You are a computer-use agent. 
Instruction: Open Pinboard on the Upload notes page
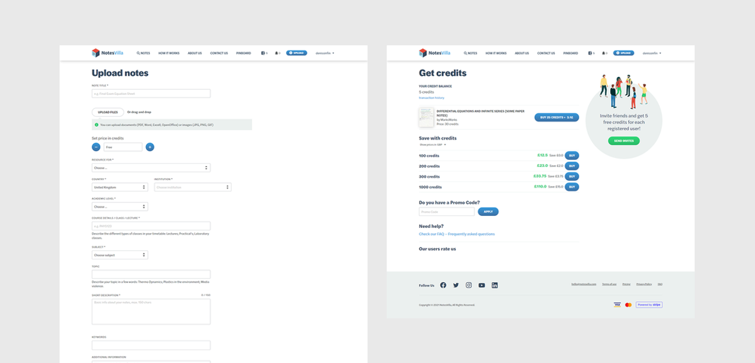(x=243, y=53)
